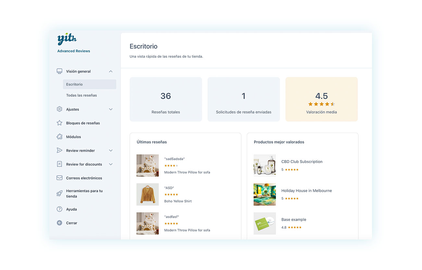Open the "ASD" review title
This screenshot has width=422, height=270.
click(x=169, y=188)
